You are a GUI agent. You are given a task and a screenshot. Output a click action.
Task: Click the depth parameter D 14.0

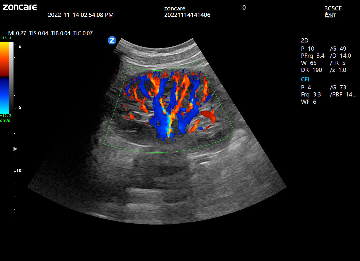tap(340, 56)
